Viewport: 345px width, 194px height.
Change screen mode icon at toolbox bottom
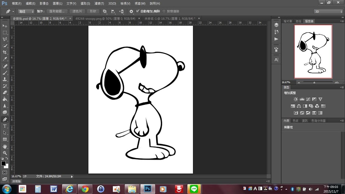tap(5, 179)
